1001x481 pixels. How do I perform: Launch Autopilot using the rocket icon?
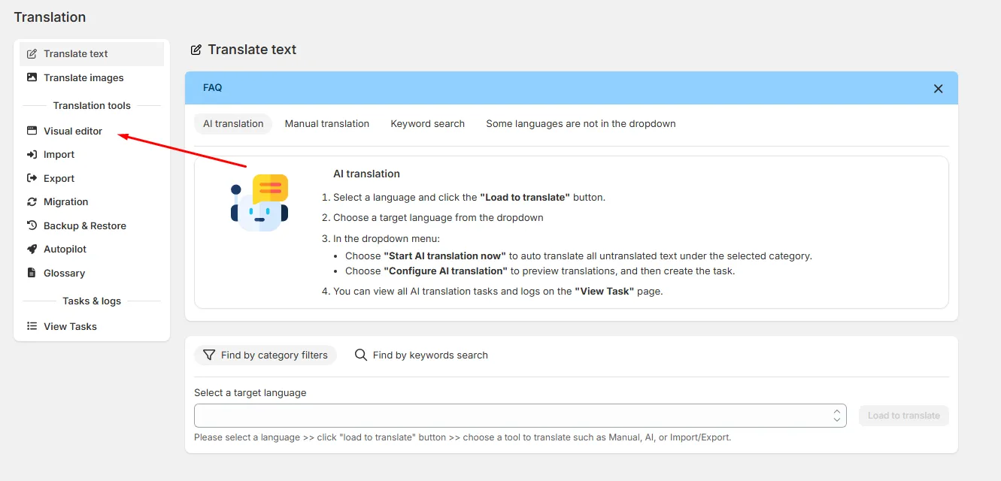pyautogui.click(x=32, y=249)
